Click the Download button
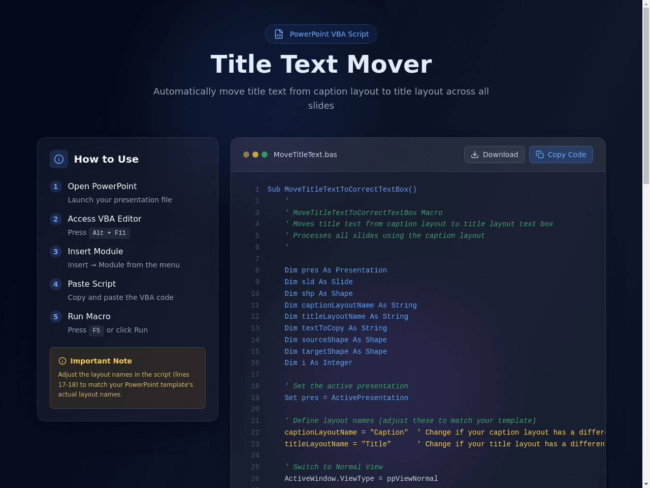 495,155
